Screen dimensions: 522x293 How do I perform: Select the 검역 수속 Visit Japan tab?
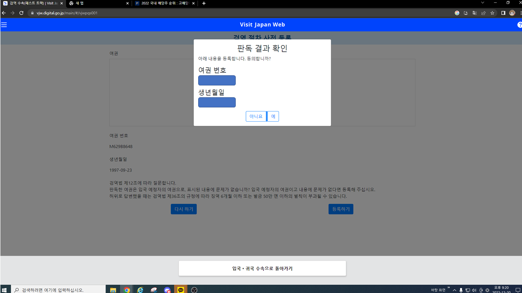click(33, 3)
